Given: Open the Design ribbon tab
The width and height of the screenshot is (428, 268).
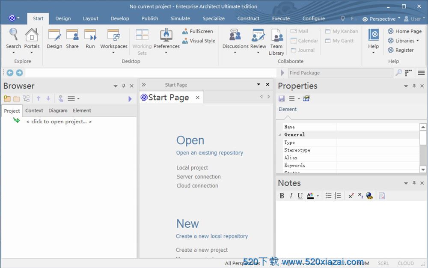Looking at the screenshot, I should click(63, 18).
